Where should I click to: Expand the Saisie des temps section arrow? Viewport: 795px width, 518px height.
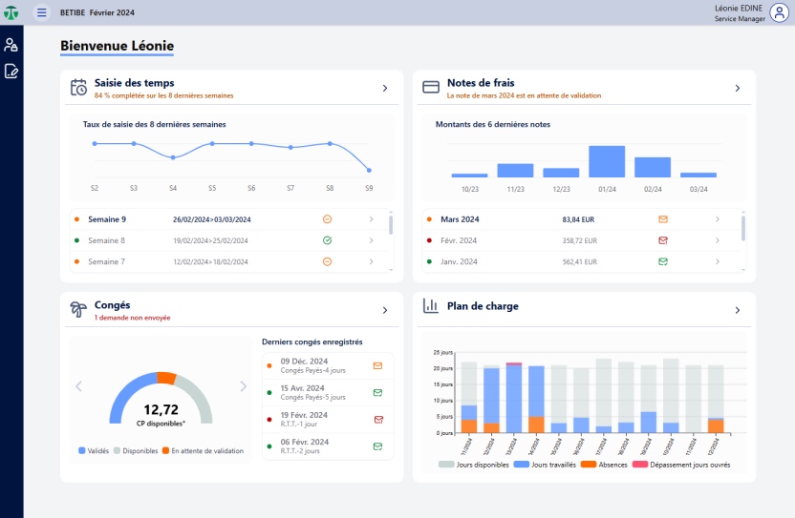(385, 88)
